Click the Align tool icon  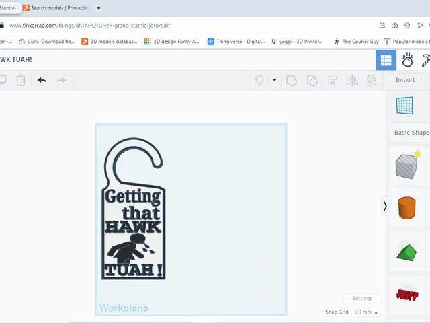pyautogui.click(x=332, y=81)
